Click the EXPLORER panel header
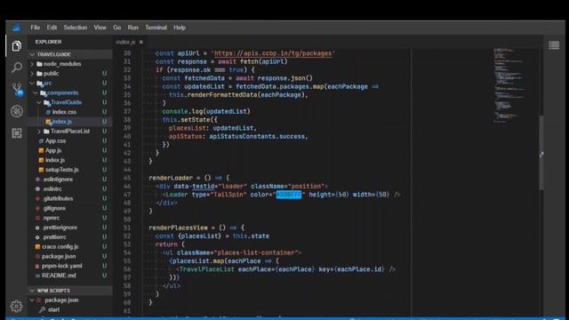 48,42
